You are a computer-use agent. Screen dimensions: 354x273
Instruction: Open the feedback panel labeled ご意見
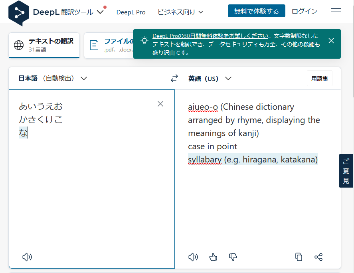[x=346, y=171]
